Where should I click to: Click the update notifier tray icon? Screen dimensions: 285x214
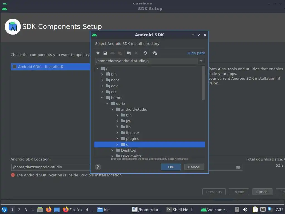point(269,209)
